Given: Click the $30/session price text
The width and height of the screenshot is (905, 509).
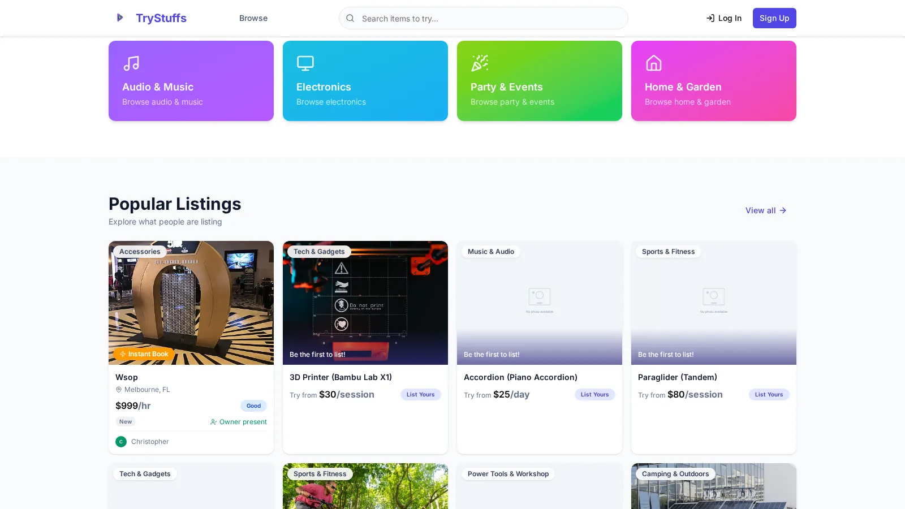Looking at the screenshot, I should point(347,395).
